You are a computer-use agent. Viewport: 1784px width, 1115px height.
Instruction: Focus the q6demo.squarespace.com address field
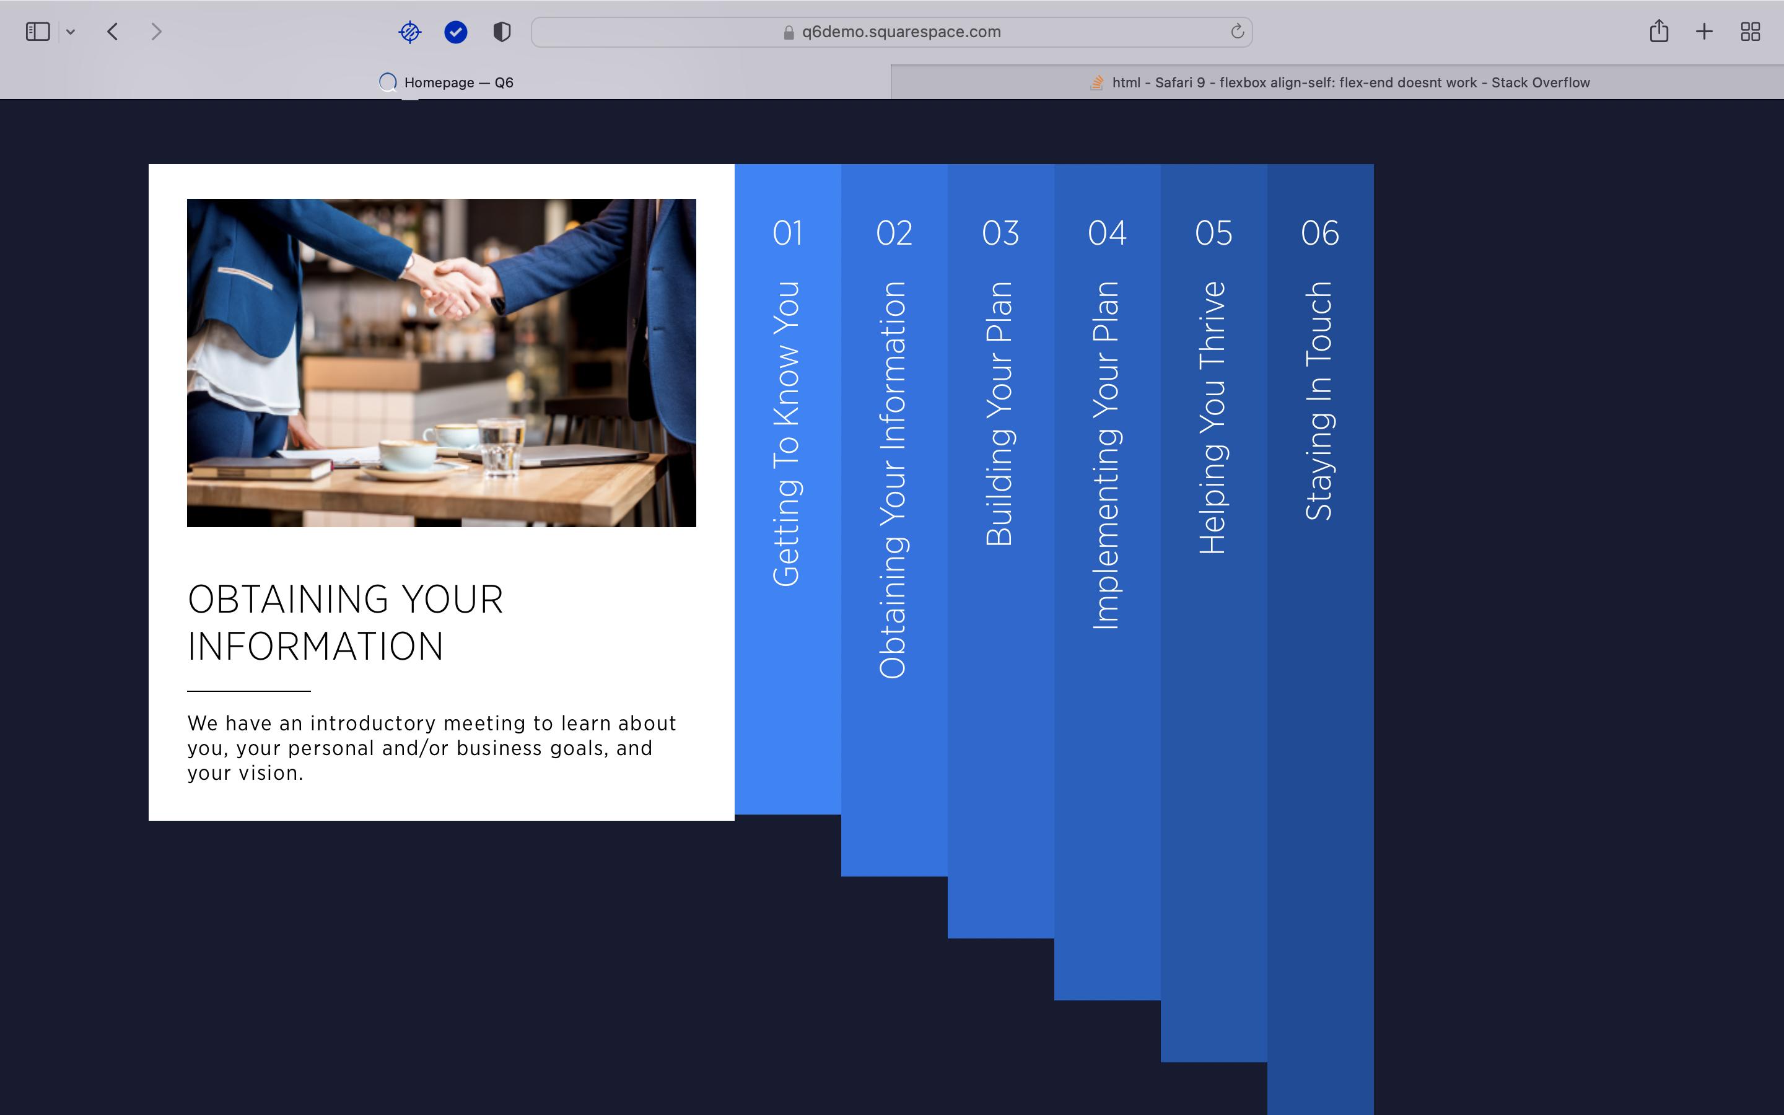click(x=891, y=32)
